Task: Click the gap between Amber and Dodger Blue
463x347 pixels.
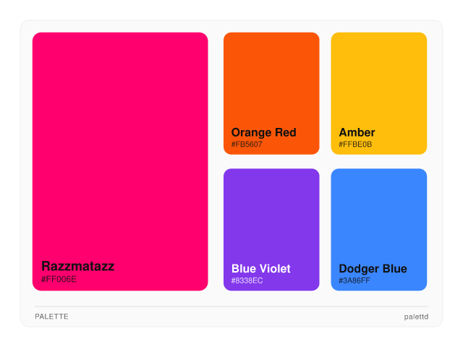Action: 378,161
